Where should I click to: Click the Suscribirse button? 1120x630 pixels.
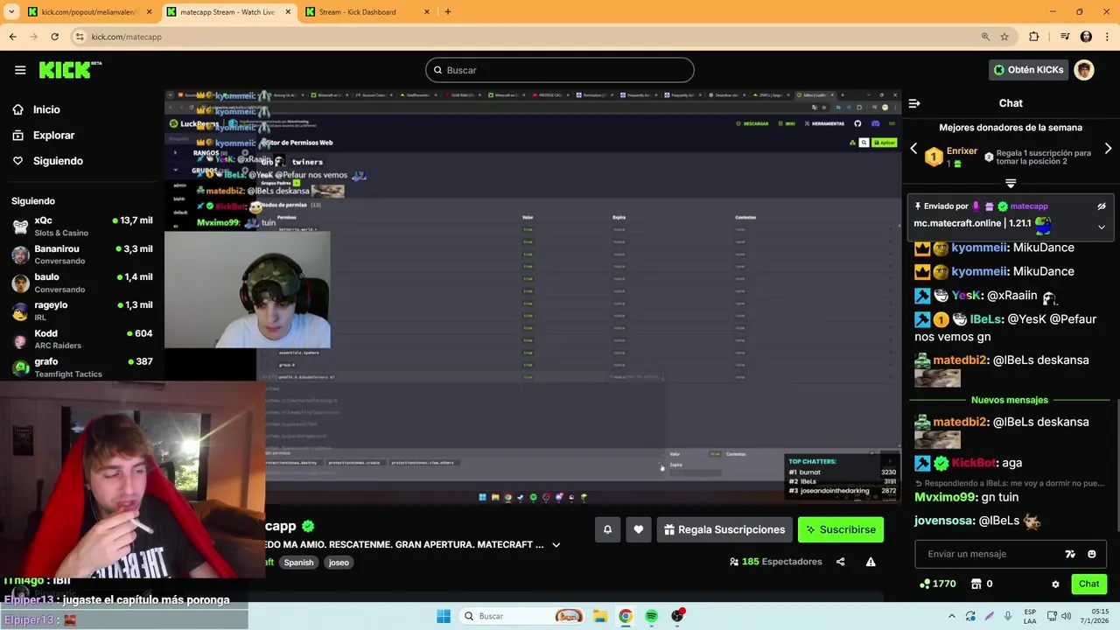(x=841, y=529)
